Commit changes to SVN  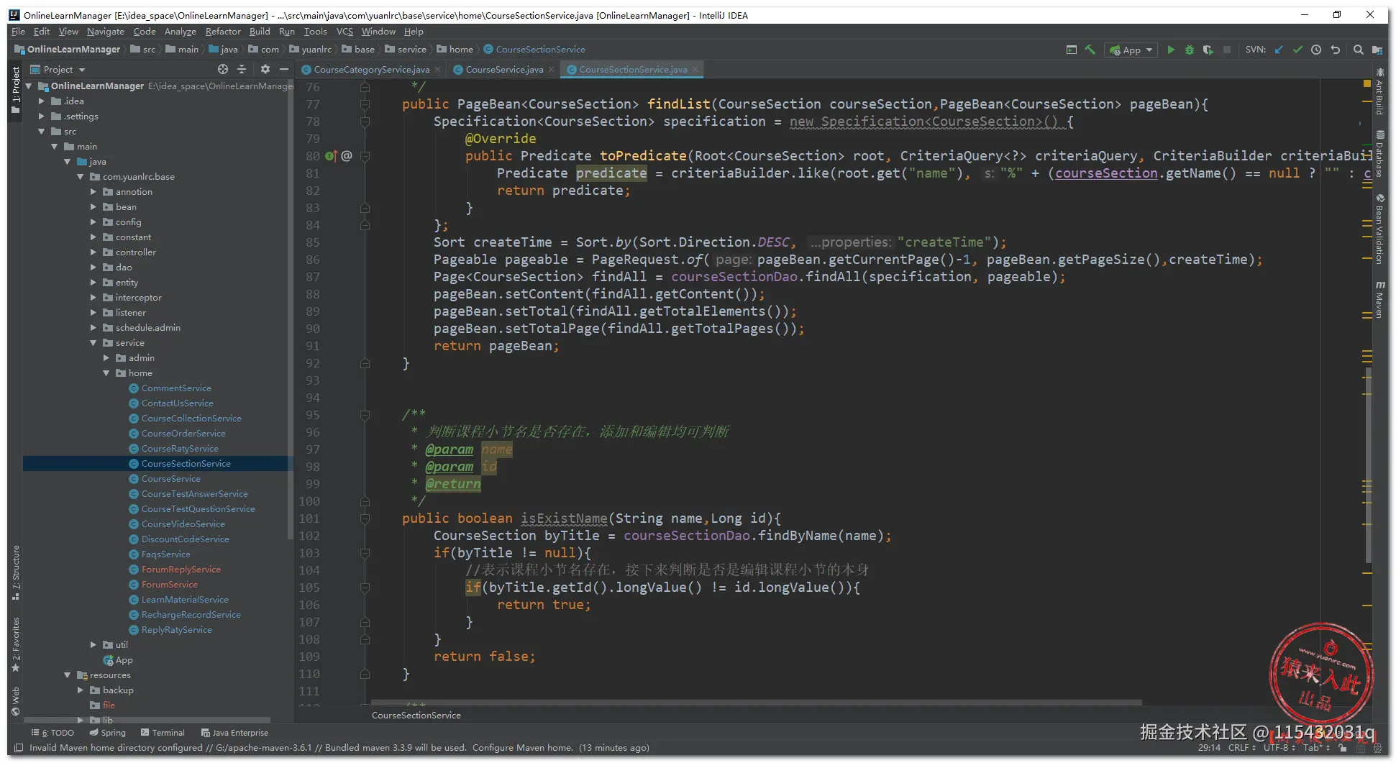click(1297, 50)
